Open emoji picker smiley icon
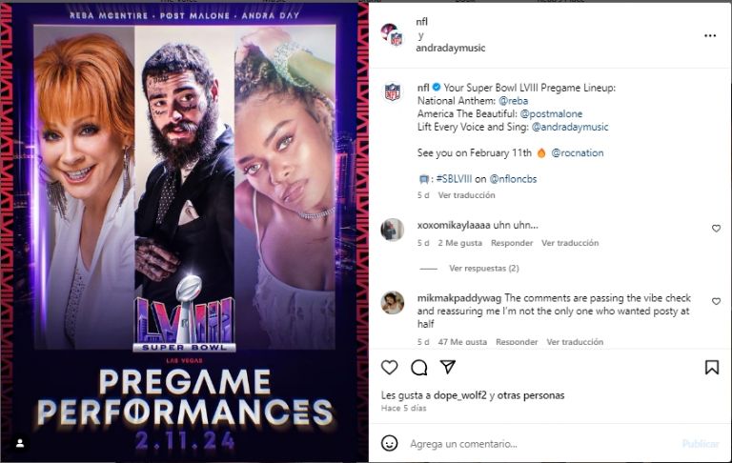 pos(389,443)
